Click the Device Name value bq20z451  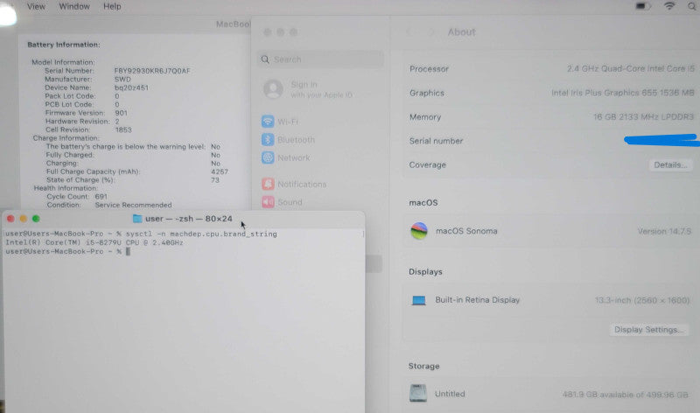[x=131, y=87]
